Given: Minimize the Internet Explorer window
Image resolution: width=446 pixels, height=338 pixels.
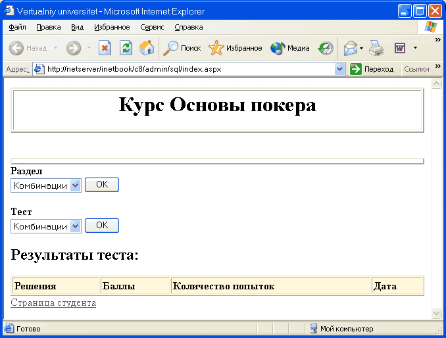Looking at the screenshot, I should (405, 11).
